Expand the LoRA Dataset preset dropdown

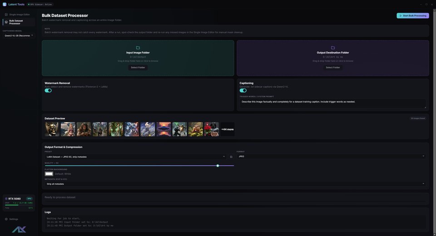coord(135,157)
